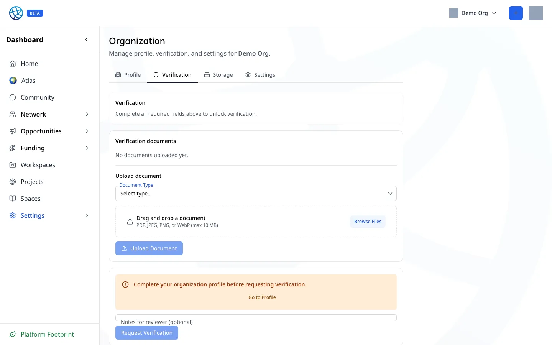
Task: Switch to the organization Settings tab
Action: pos(260,75)
